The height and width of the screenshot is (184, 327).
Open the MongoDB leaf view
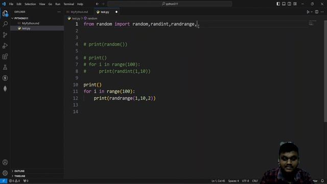pos(5,89)
